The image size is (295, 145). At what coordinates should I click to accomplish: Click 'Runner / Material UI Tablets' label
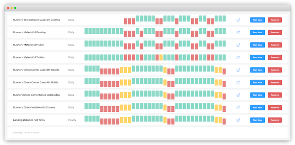coord(29,58)
